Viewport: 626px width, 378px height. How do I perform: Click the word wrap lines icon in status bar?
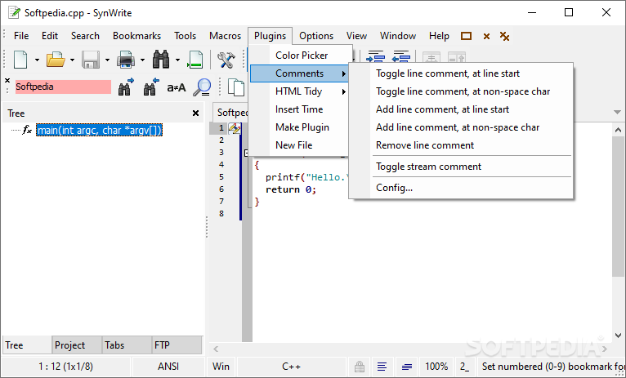pos(382,366)
